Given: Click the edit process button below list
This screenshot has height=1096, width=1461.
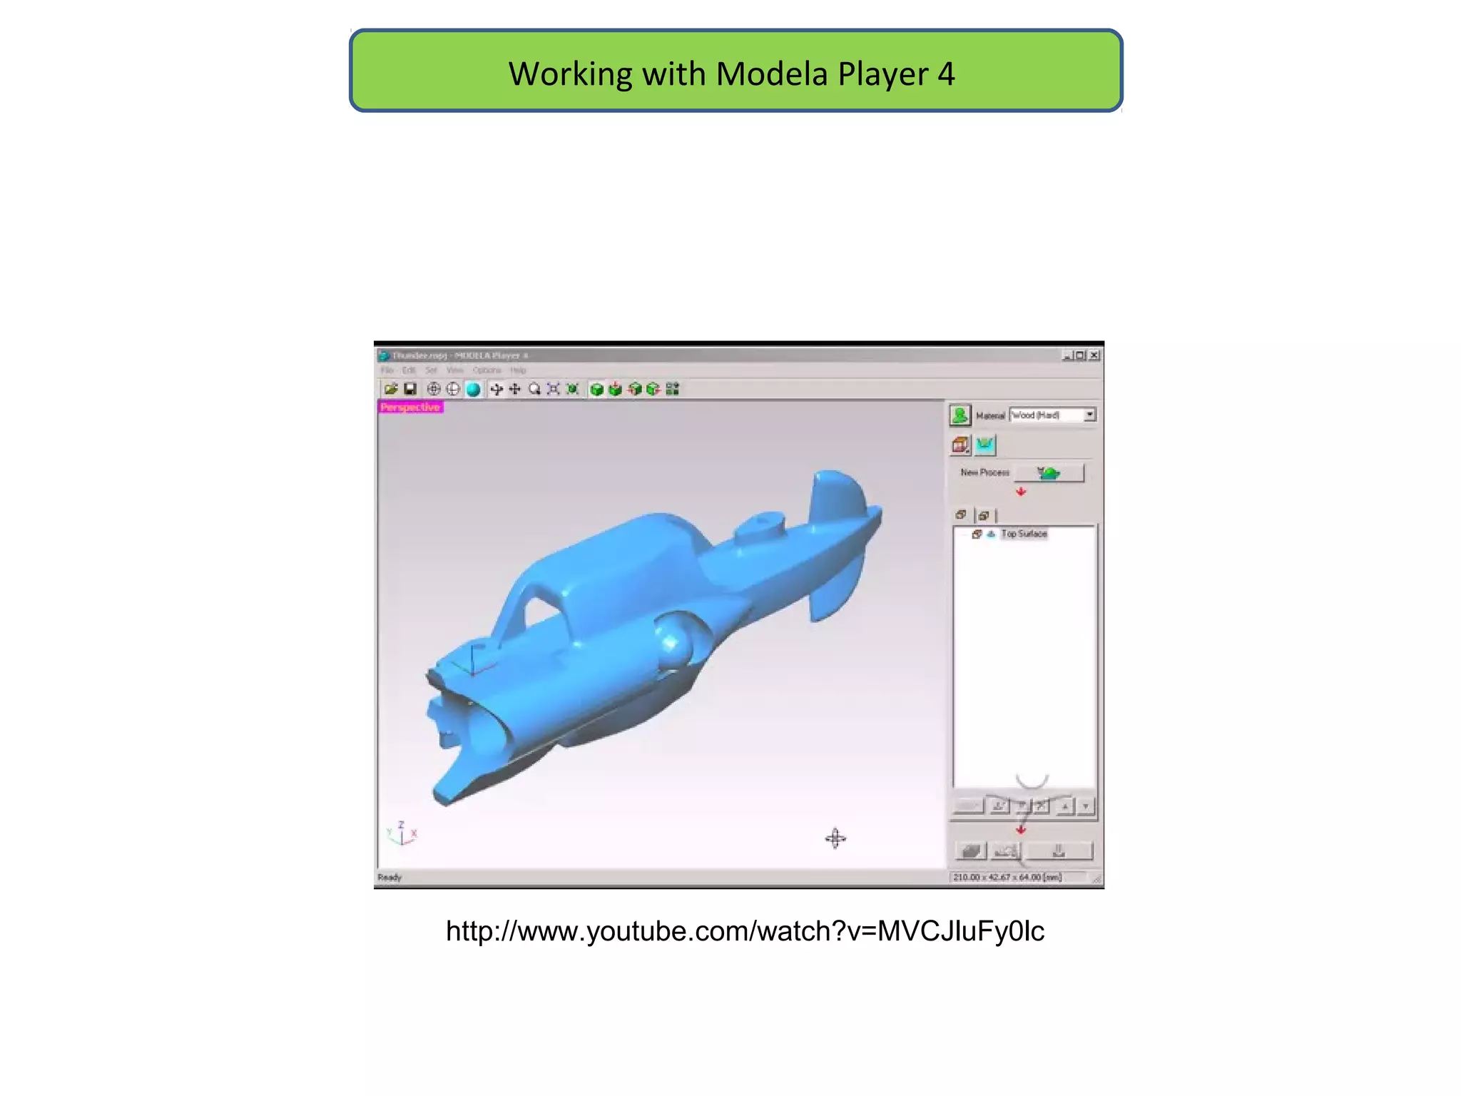Looking at the screenshot, I should click(x=999, y=807).
